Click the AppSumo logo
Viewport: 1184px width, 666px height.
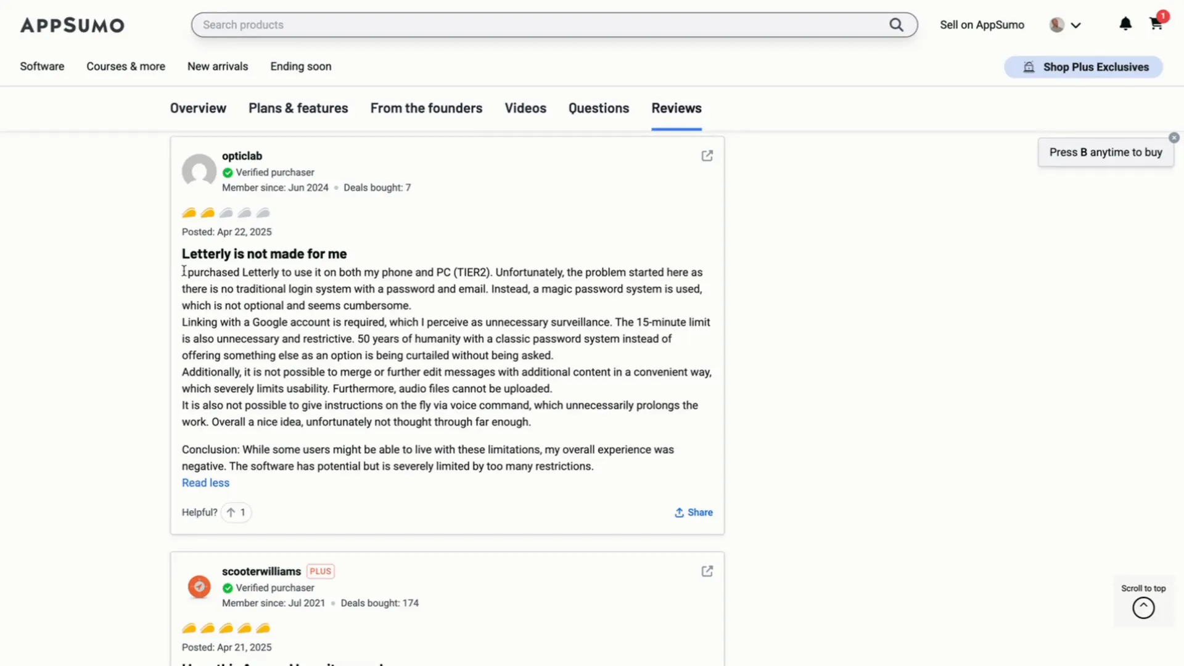[x=72, y=25]
